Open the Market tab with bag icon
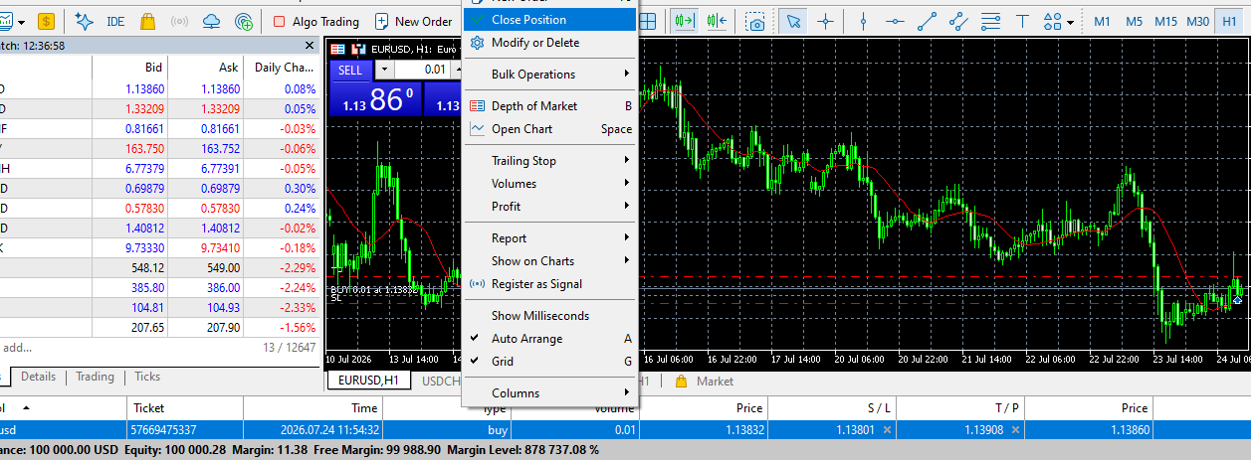Viewport: 1251px width, 460px height. [x=705, y=381]
